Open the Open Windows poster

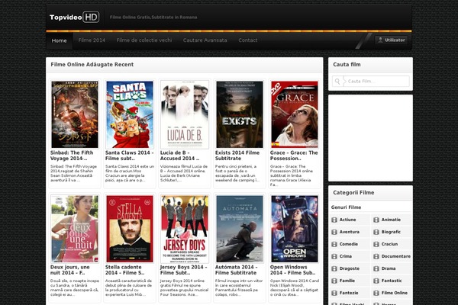295,229
